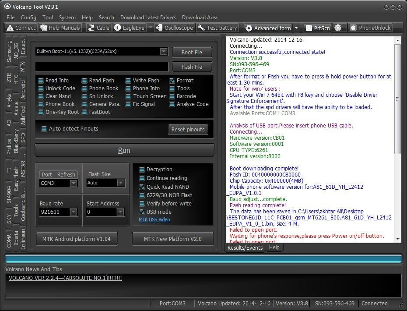This screenshot has width=407, height=311.
Task: Check the One-Key Root option
Action: (x=41, y=112)
